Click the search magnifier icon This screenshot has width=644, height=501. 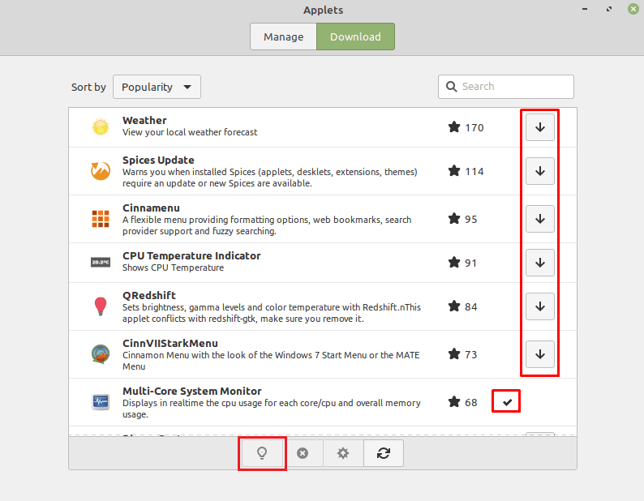(x=452, y=87)
